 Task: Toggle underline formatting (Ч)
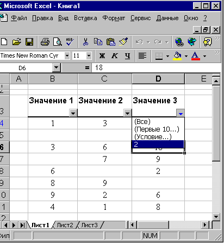click(127, 56)
